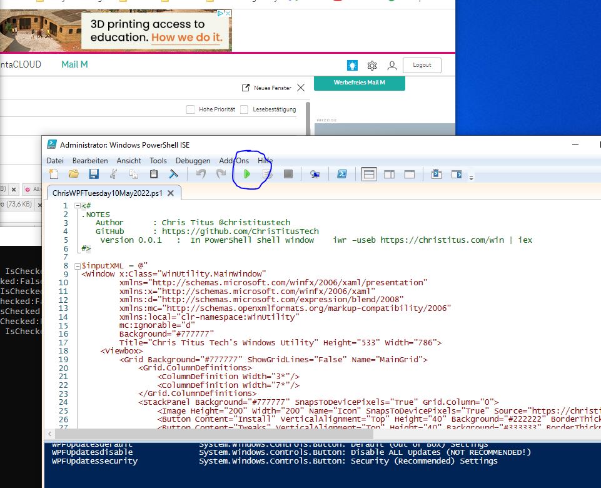
Task: Open the Mail M navigation tab
Action: tap(75, 64)
